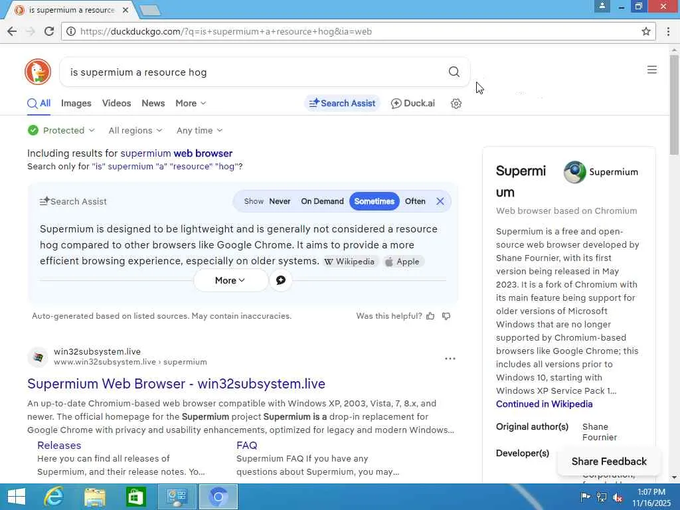View site information icon in address bar
The height and width of the screenshot is (510, 680).
tap(70, 31)
